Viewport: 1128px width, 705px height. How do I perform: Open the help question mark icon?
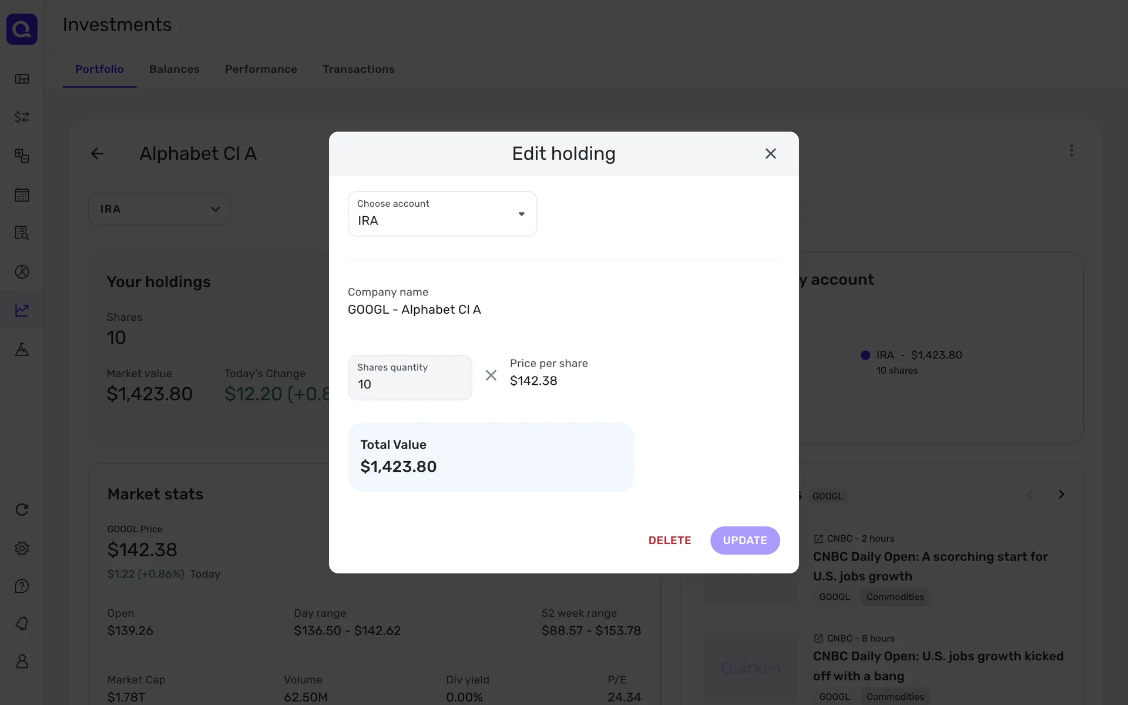pyautogui.click(x=22, y=586)
